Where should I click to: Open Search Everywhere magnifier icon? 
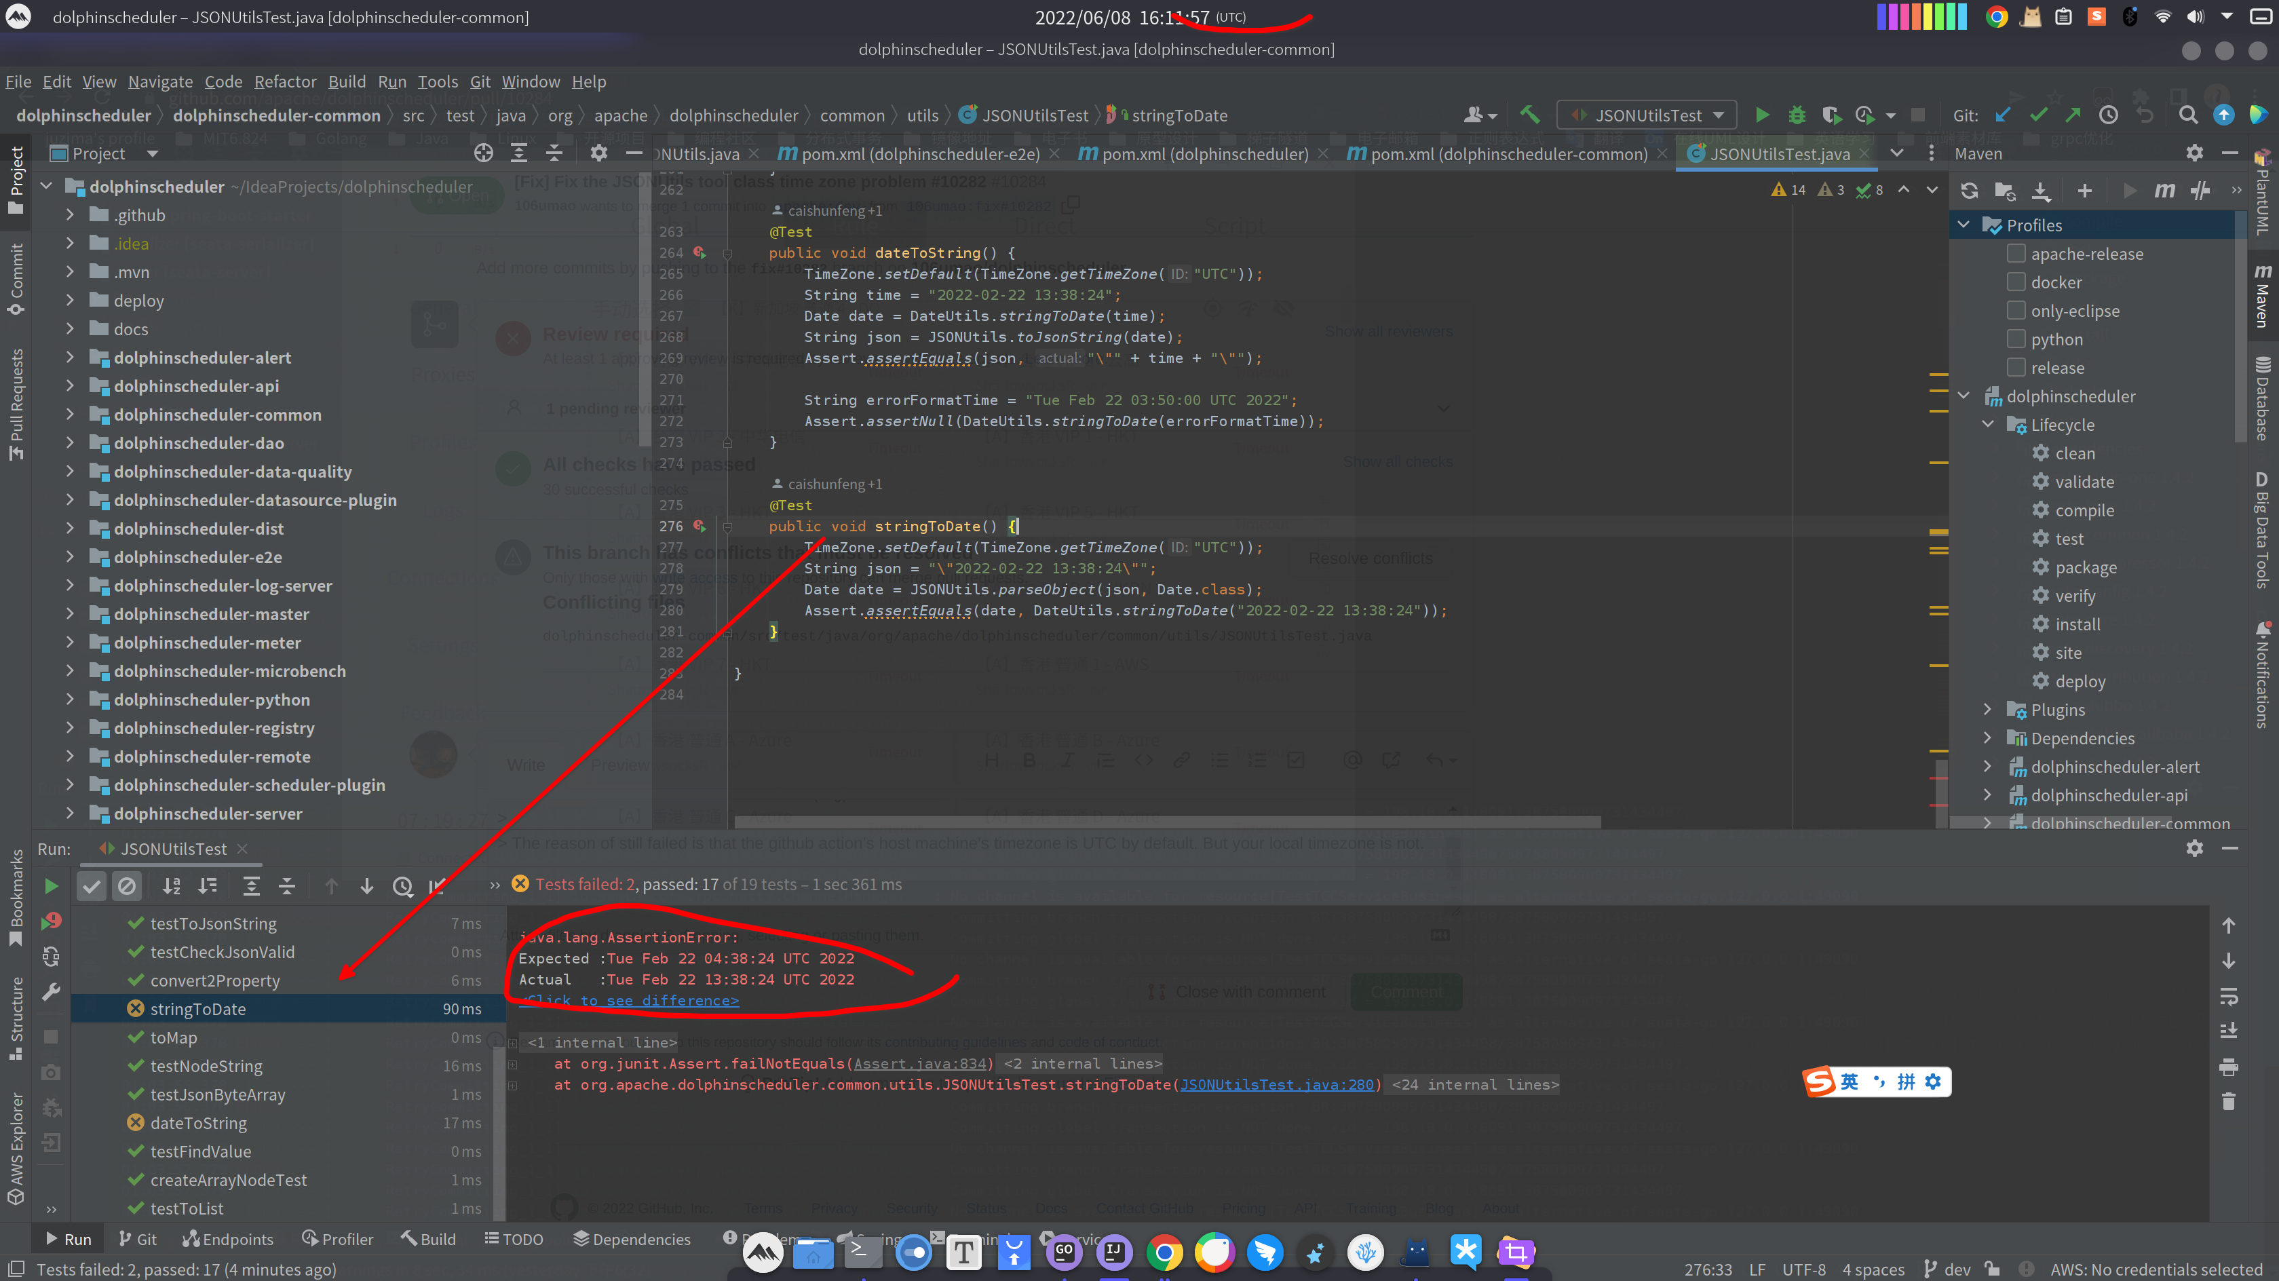pos(2188,115)
